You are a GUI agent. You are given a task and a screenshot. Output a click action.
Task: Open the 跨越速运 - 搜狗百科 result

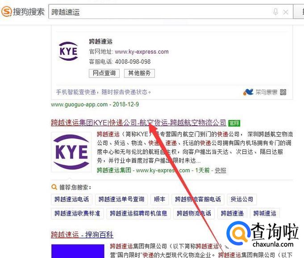coord(82,235)
